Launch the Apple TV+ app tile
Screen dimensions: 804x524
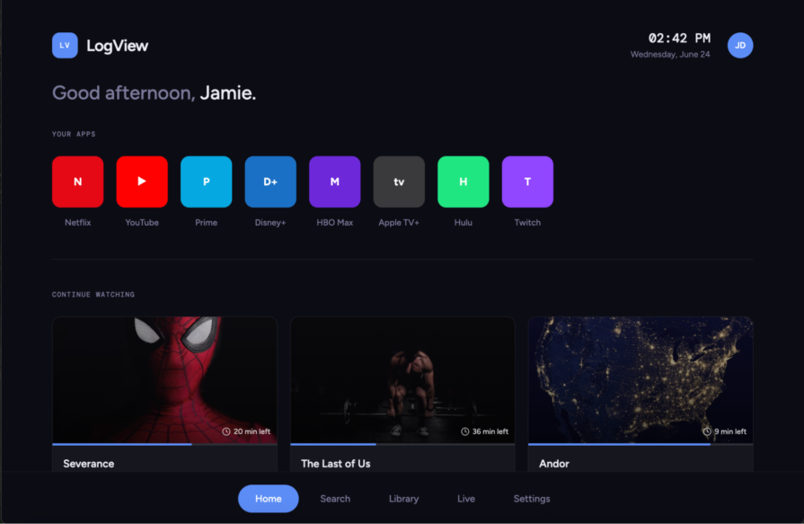399,182
